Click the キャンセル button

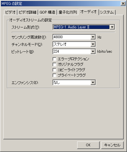point(112,145)
